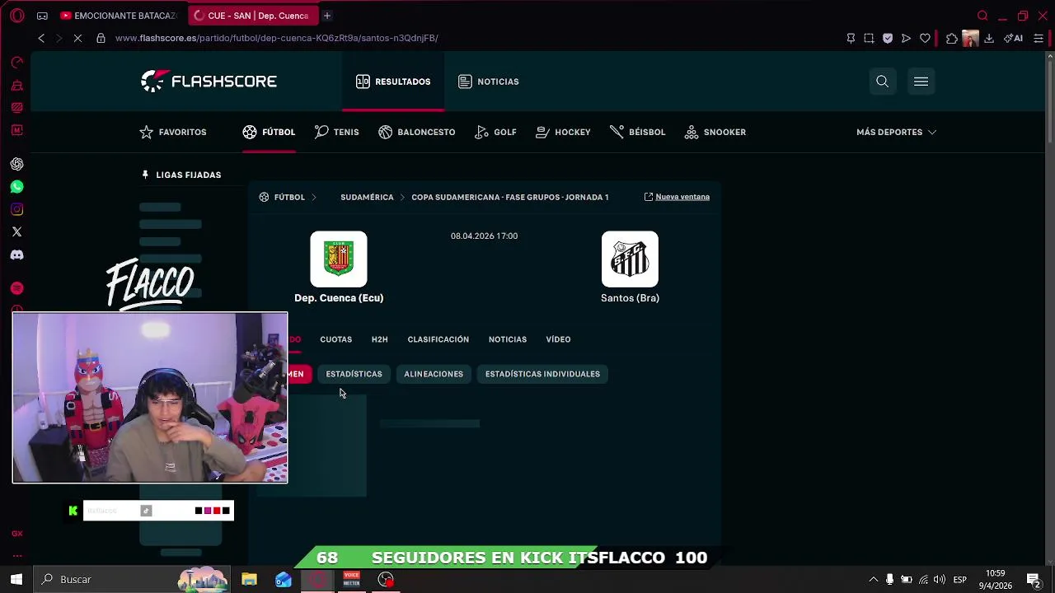View site security padlock info
The image size is (1055, 593).
pyautogui.click(x=101, y=38)
